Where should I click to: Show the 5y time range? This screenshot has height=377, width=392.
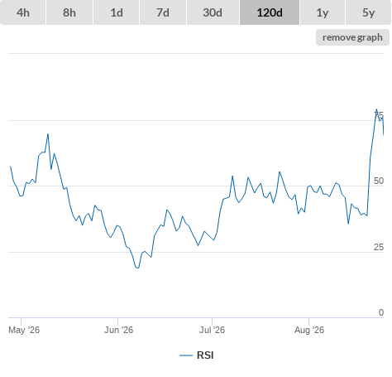pyautogui.click(x=368, y=12)
